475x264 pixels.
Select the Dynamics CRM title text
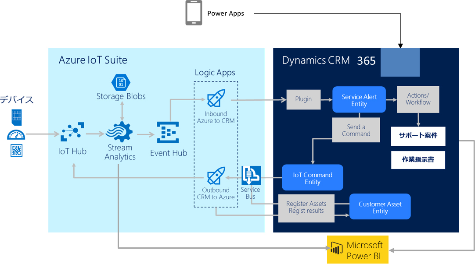(x=316, y=60)
